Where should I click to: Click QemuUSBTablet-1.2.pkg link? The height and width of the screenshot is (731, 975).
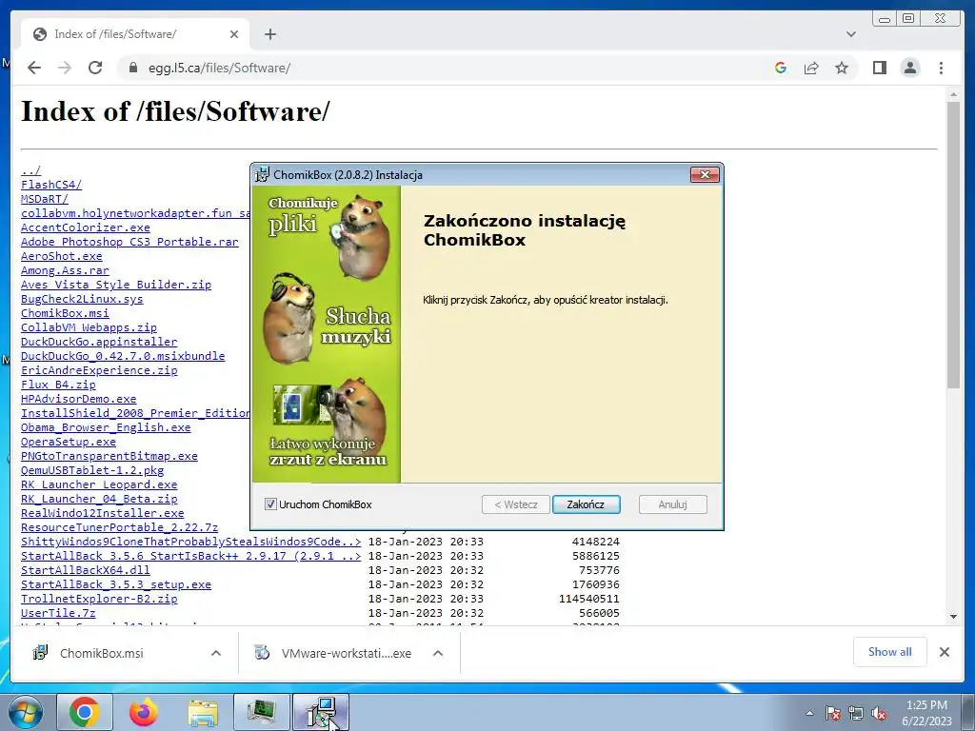92,470
